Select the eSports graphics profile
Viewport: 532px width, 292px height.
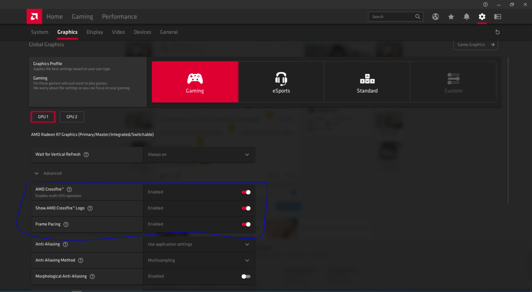[281, 82]
